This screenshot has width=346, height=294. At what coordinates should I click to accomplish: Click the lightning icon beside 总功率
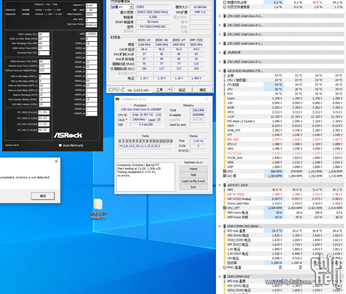[x=225, y=263]
